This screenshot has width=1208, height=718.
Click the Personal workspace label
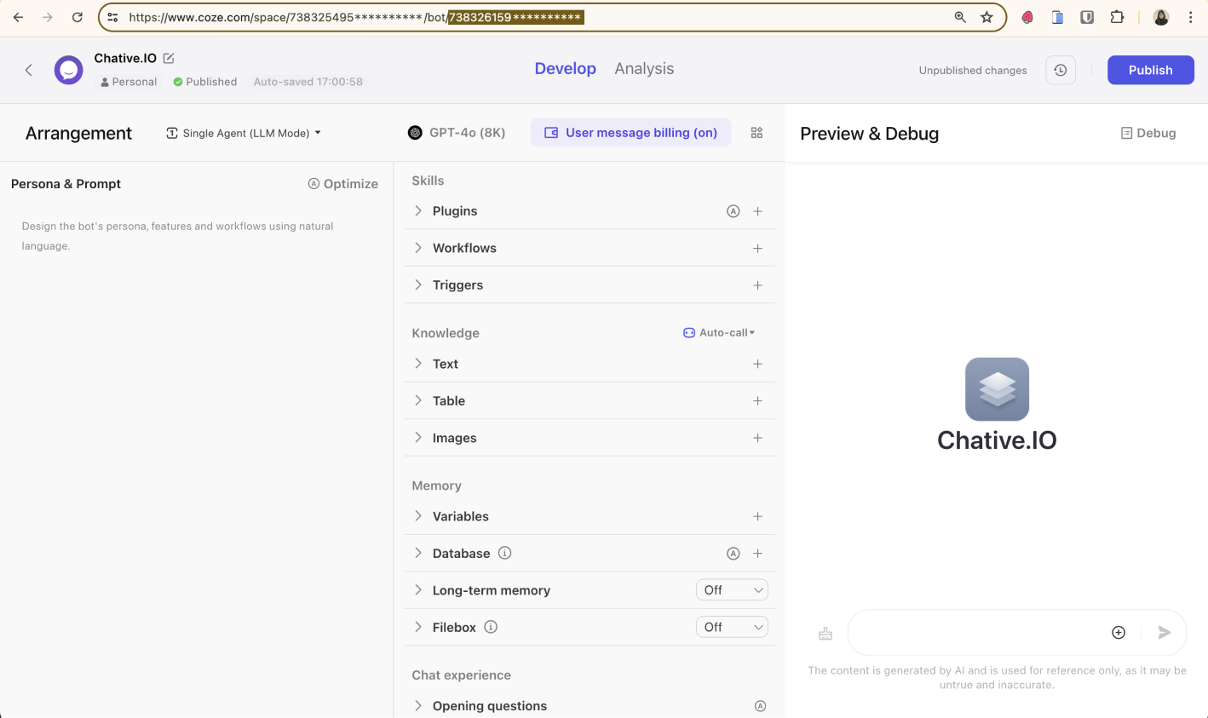(129, 82)
